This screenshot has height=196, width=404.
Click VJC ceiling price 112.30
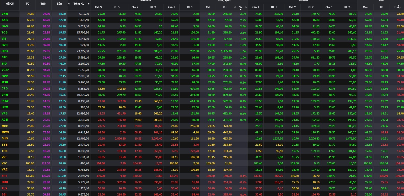tap(46, 163)
